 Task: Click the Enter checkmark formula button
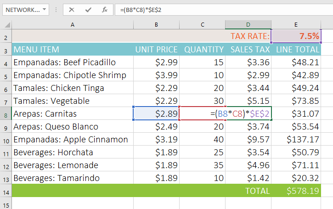pyautogui.click(x=88, y=9)
